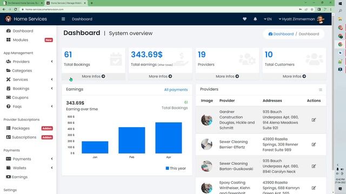The height and width of the screenshot is (194, 346).
Task: Expand the Bookings sidebar menu chevron
Action: (52, 88)
